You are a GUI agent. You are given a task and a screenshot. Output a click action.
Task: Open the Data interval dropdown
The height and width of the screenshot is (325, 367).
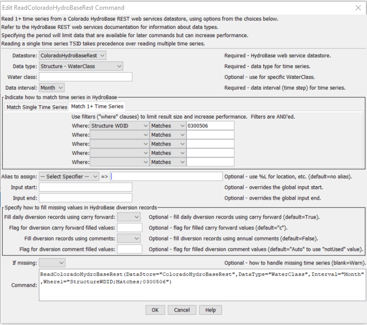click(52, 88)
